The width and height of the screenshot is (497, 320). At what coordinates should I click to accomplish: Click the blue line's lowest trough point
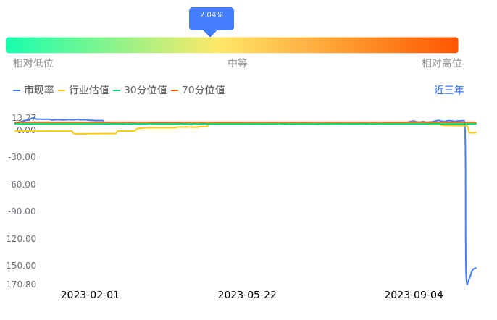coord(467,284)
